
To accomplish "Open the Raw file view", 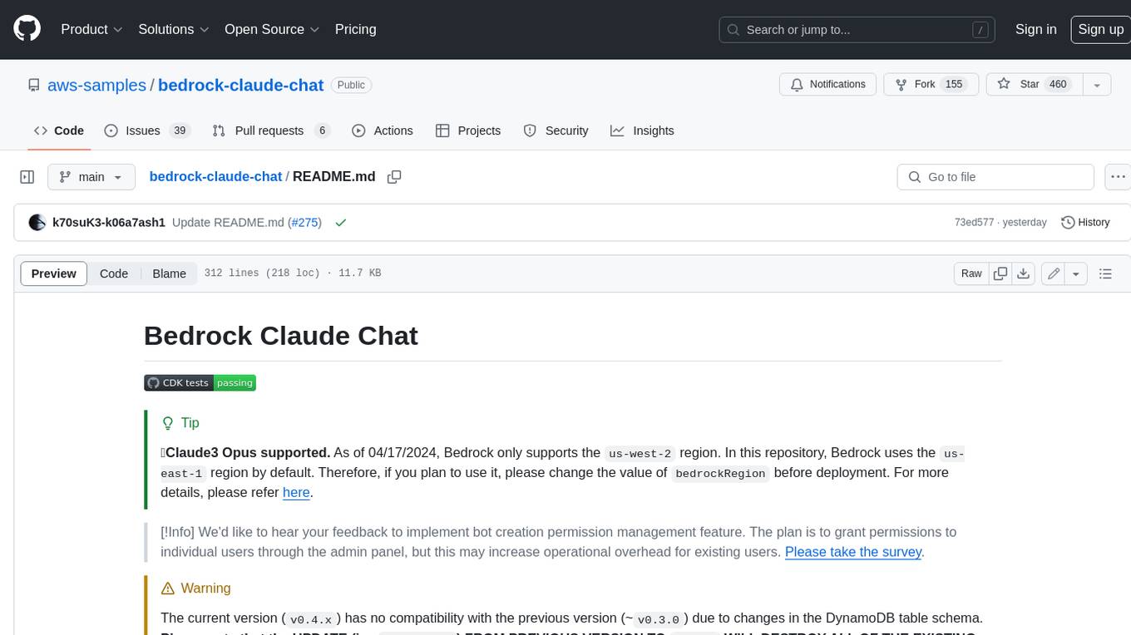I will [x=971, y=273].
